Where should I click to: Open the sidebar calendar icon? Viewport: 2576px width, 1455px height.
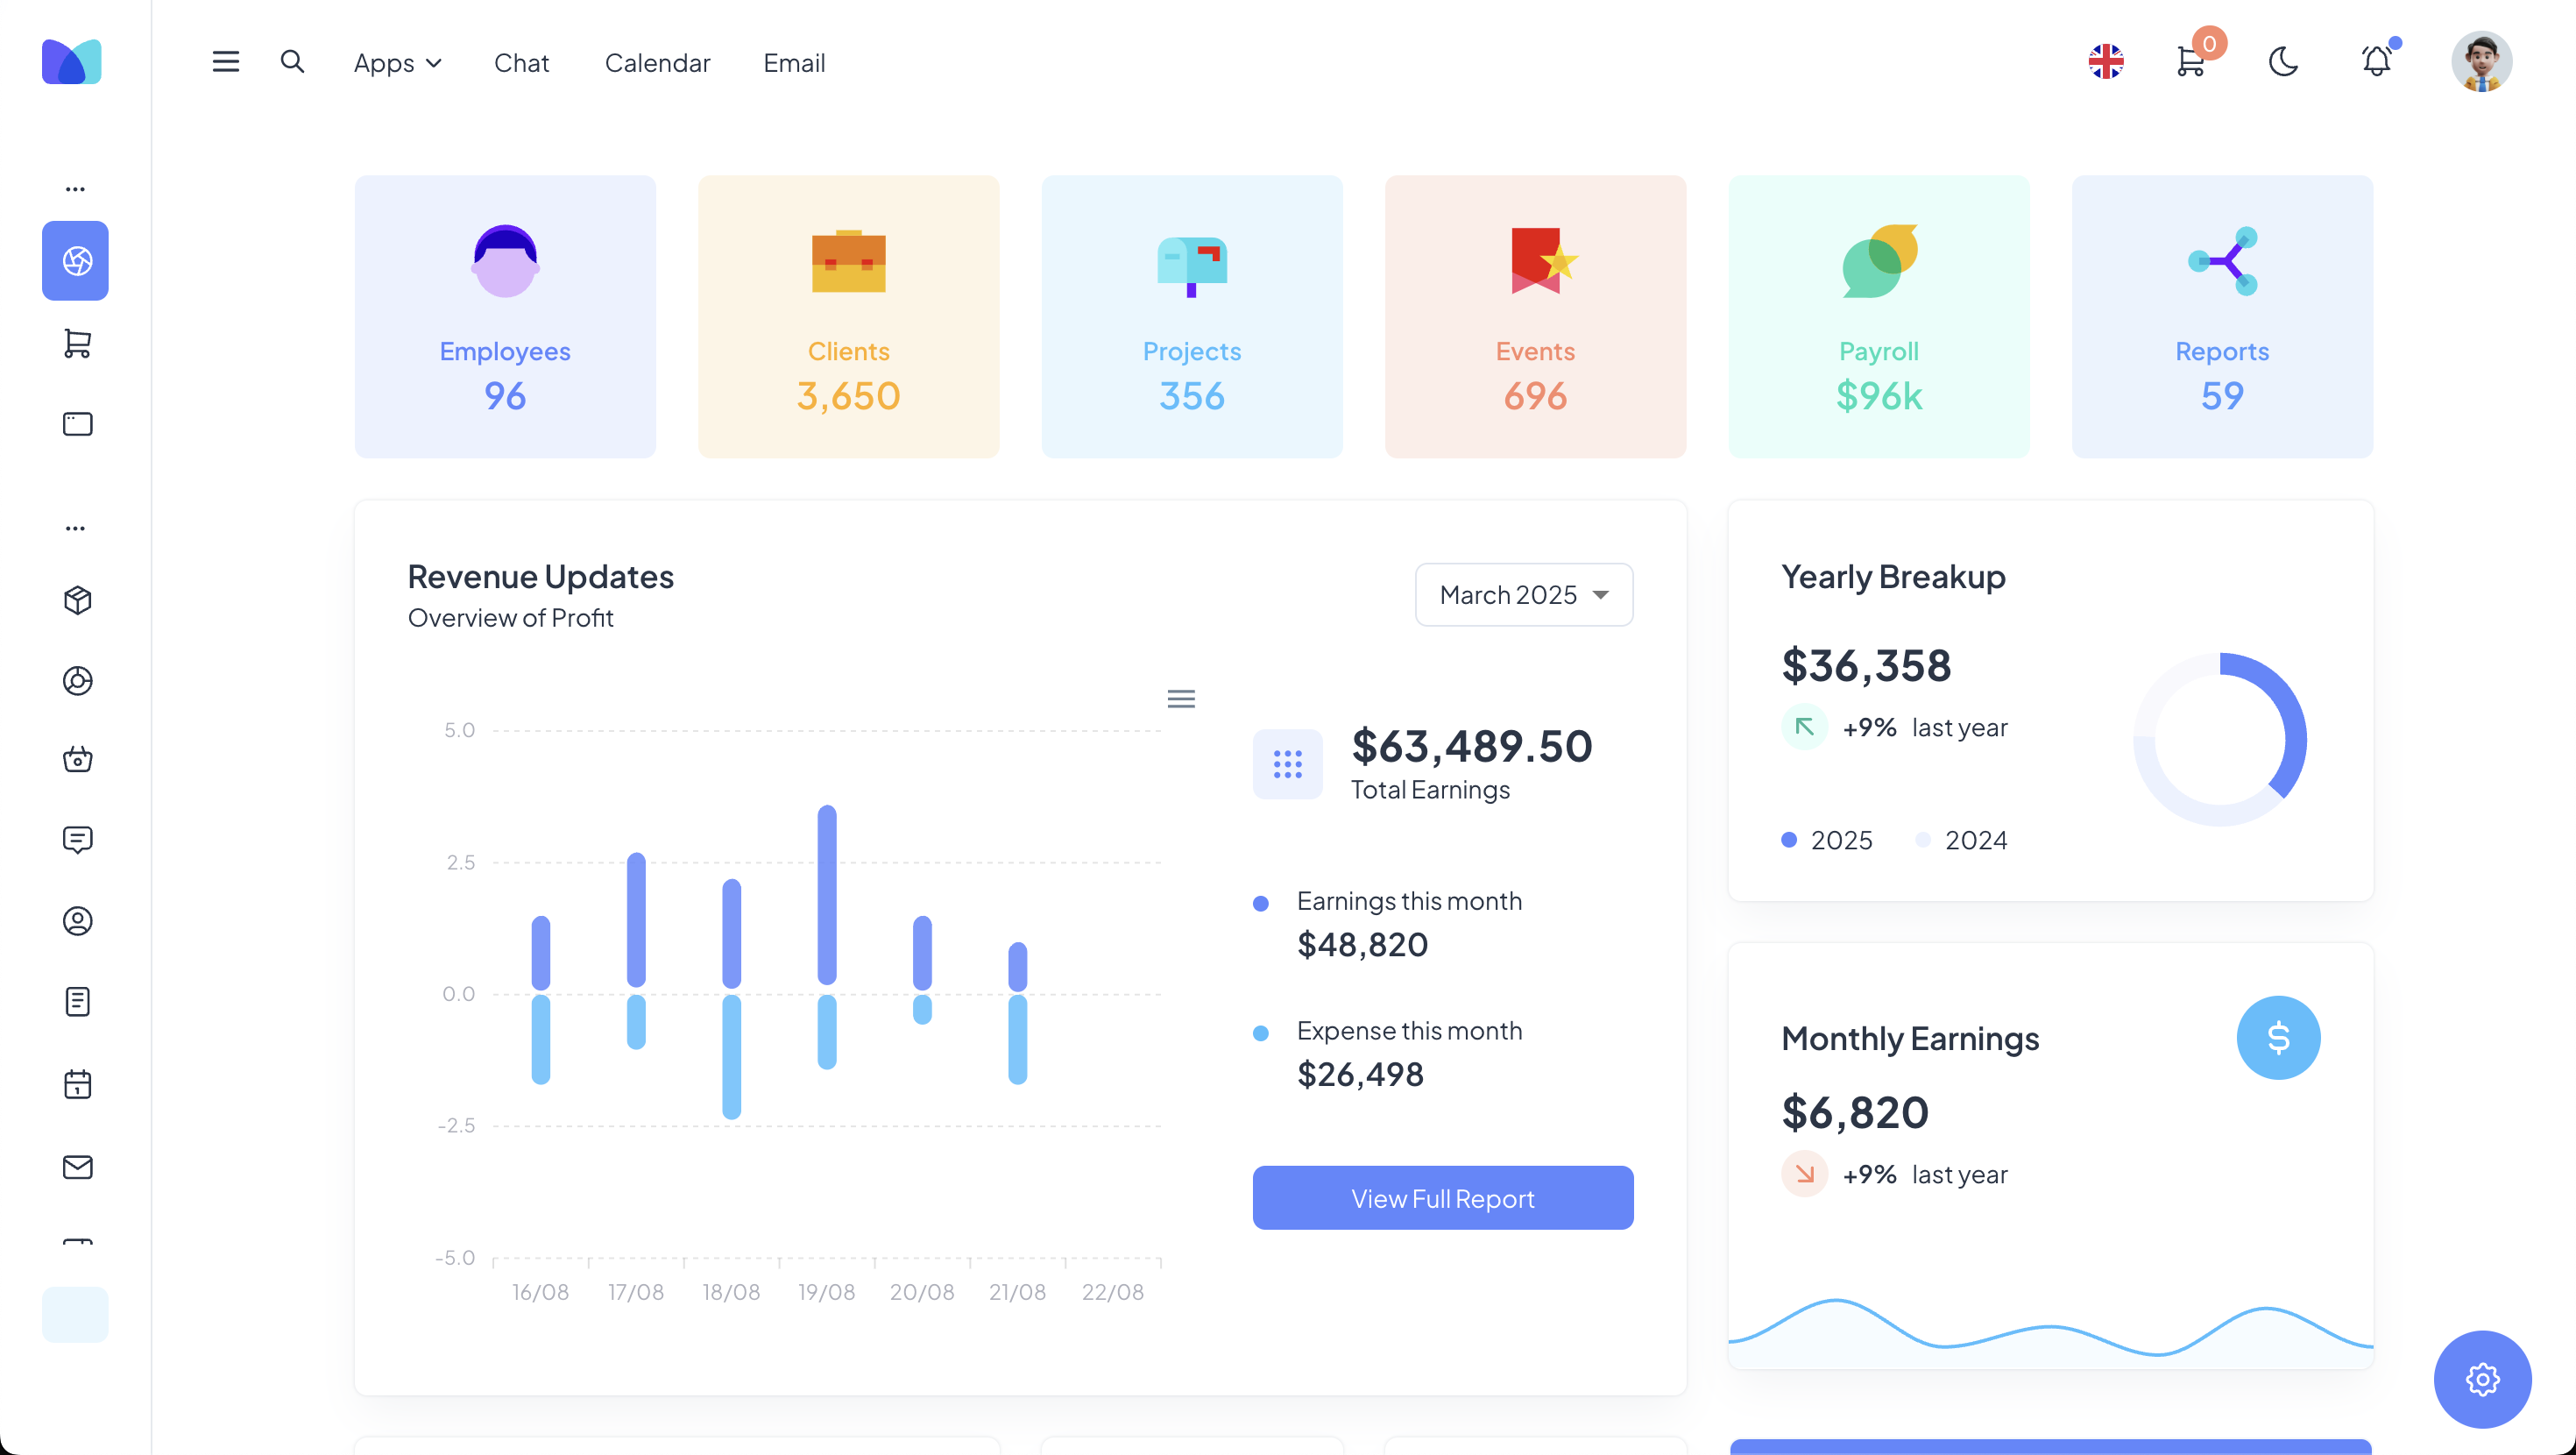pos(77,1083)
